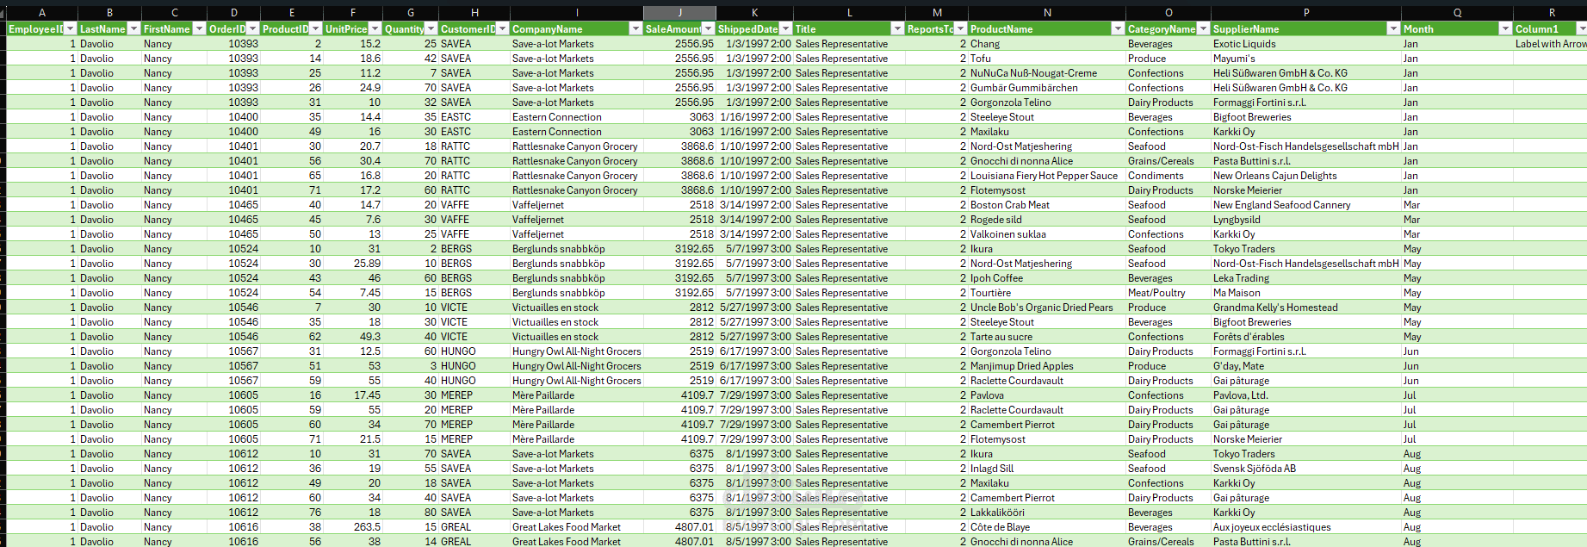Select 'Uncle Bob's Organic Dried Pears' cell
Image resolution: width=1587 pixels, height=547 pixels.
tap(1046, 307)
